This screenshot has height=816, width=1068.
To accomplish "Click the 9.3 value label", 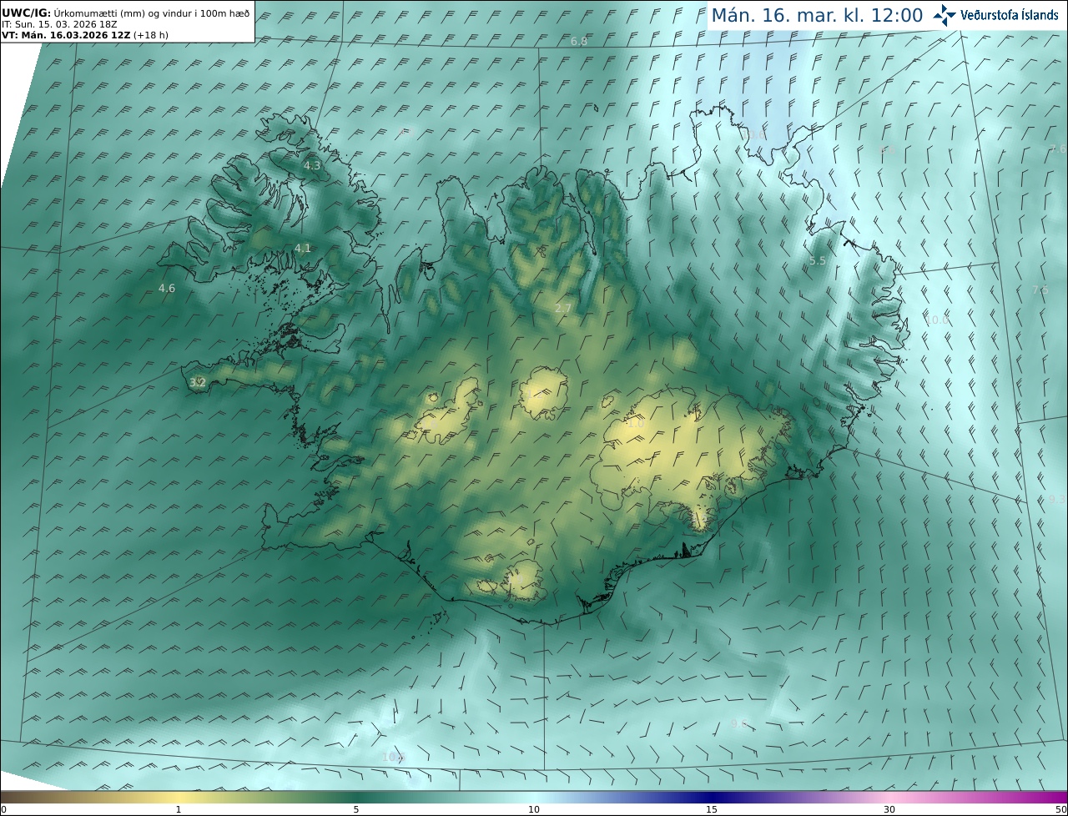I will coord(1058,500).
